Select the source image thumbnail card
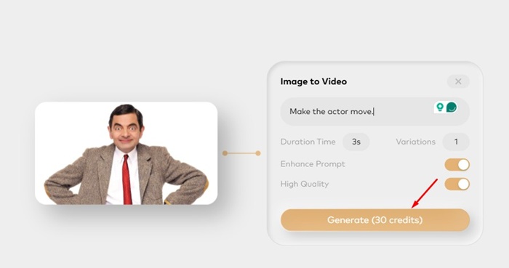 (x=127, y=153)
